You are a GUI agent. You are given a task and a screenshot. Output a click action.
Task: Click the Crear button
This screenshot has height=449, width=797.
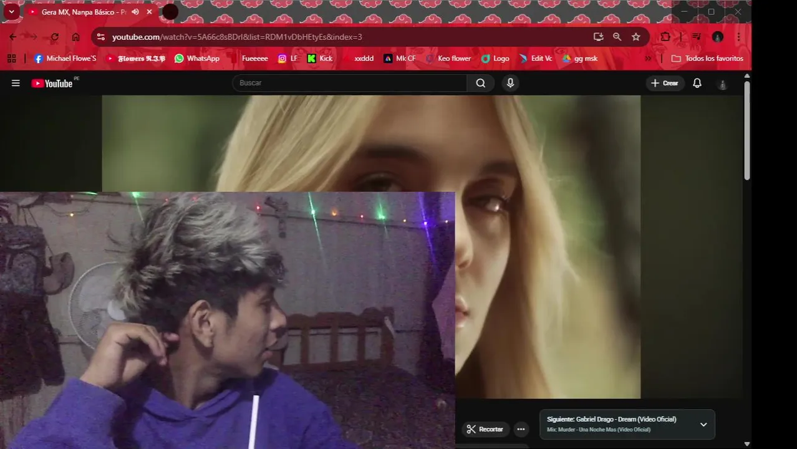point(665,83)
